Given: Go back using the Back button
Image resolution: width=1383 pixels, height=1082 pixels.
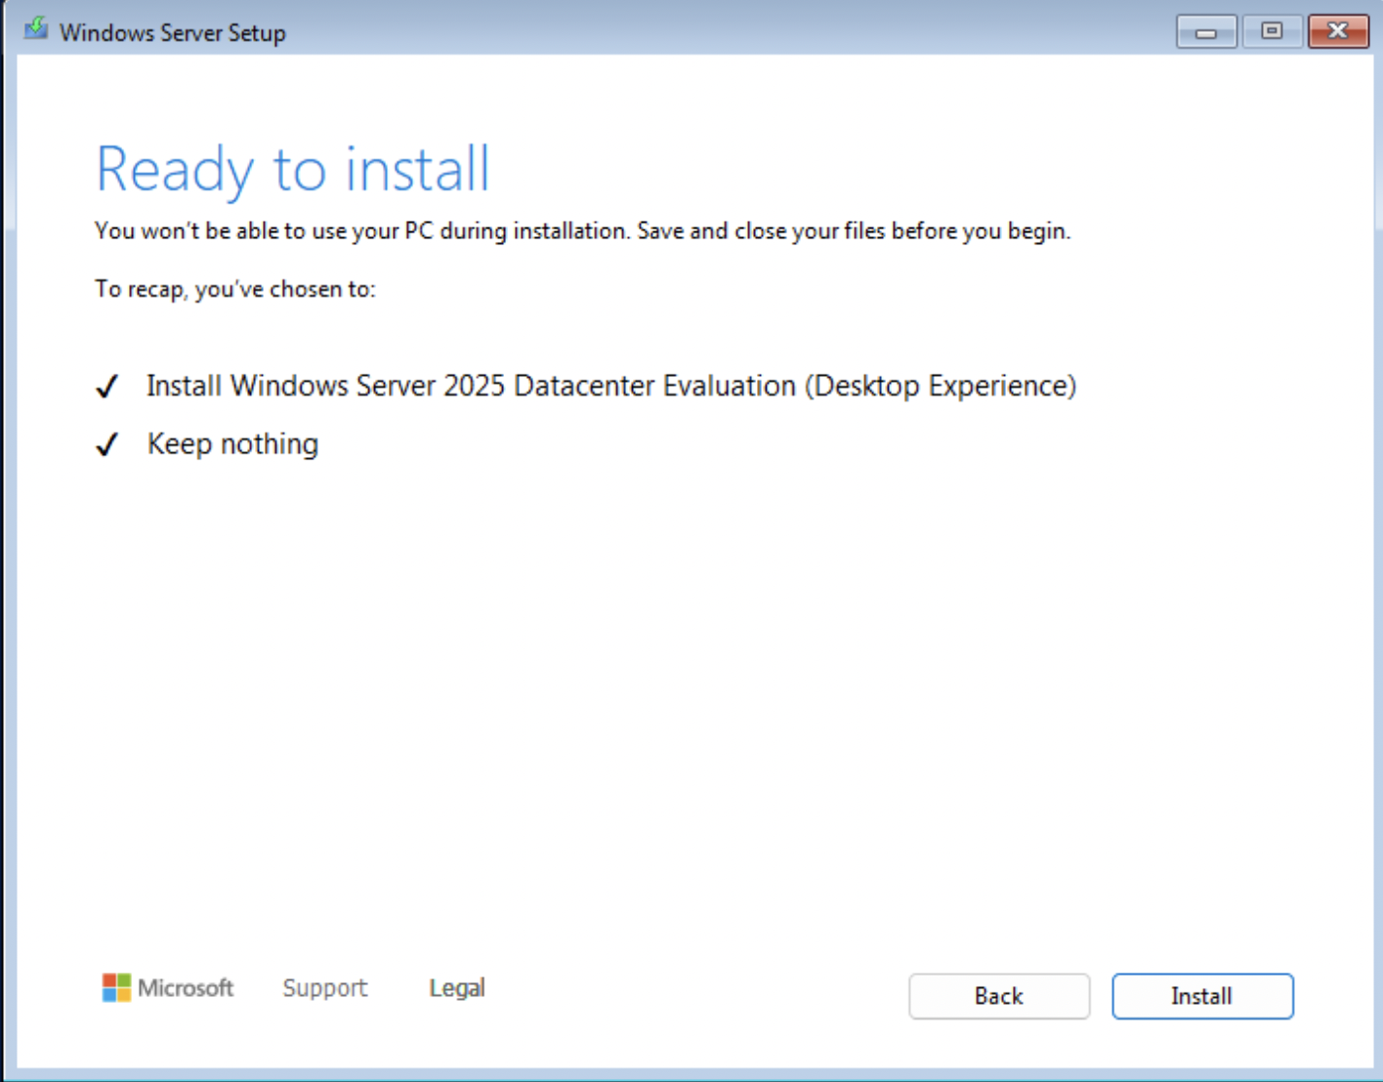Looking at the screenshot, I should click(x=998, y=996).
